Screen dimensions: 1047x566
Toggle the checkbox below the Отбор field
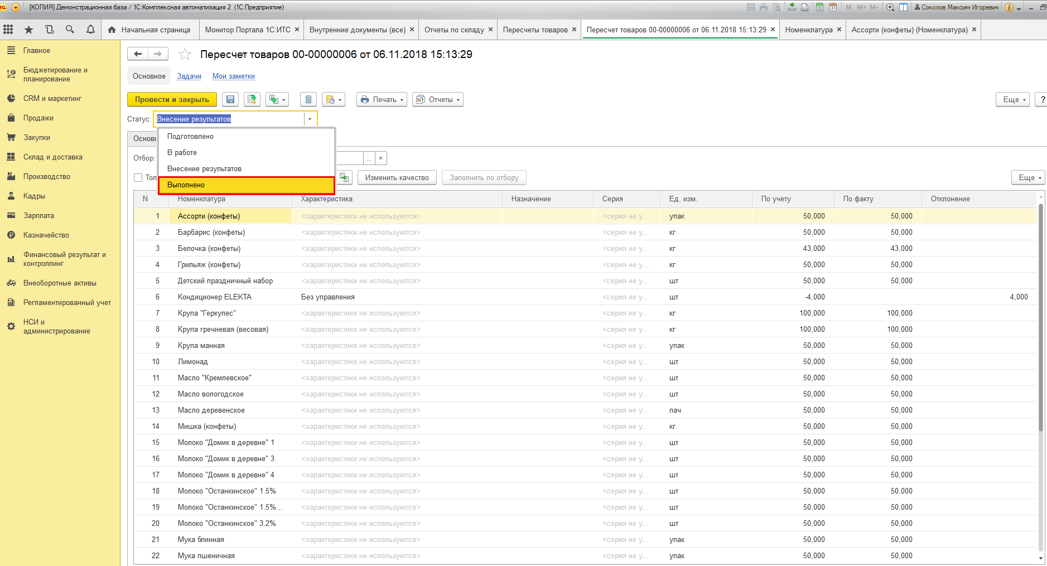[x=138, y=178]
